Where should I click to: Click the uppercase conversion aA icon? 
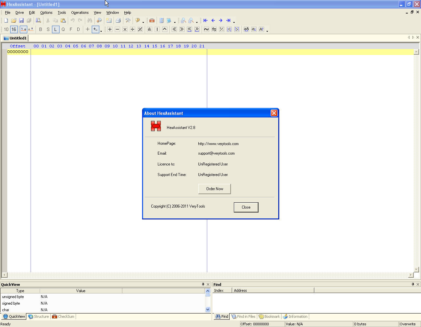pyautogui.click(x=246, y=29)
